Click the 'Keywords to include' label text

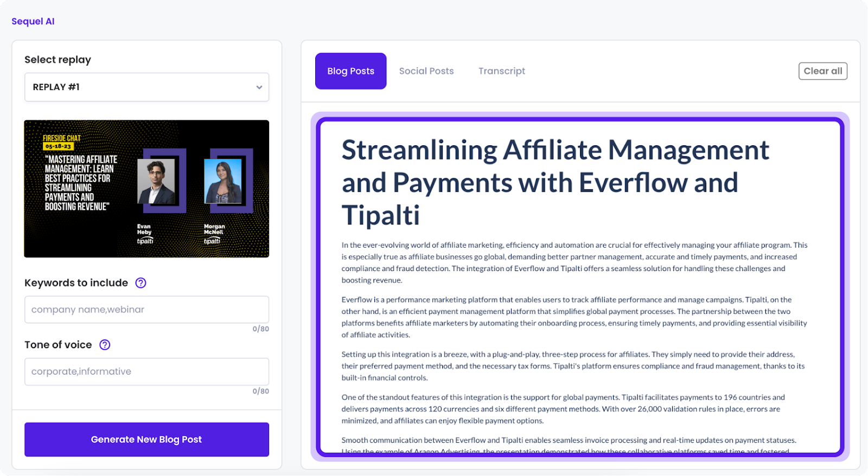coord(76,283)
